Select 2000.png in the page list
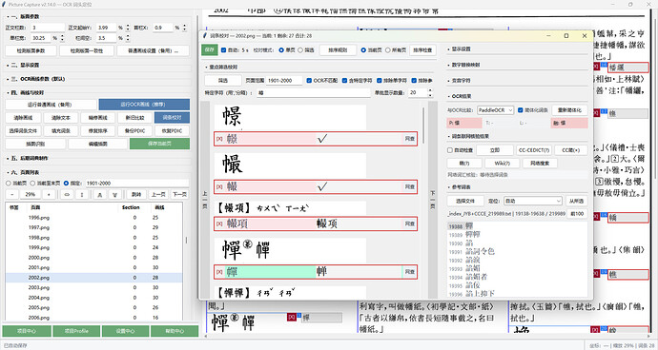This screenshot has width=658, height=350. [94, 258]
